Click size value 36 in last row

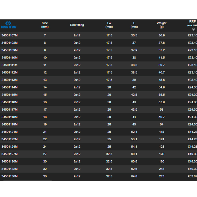[x=45, y=176]
